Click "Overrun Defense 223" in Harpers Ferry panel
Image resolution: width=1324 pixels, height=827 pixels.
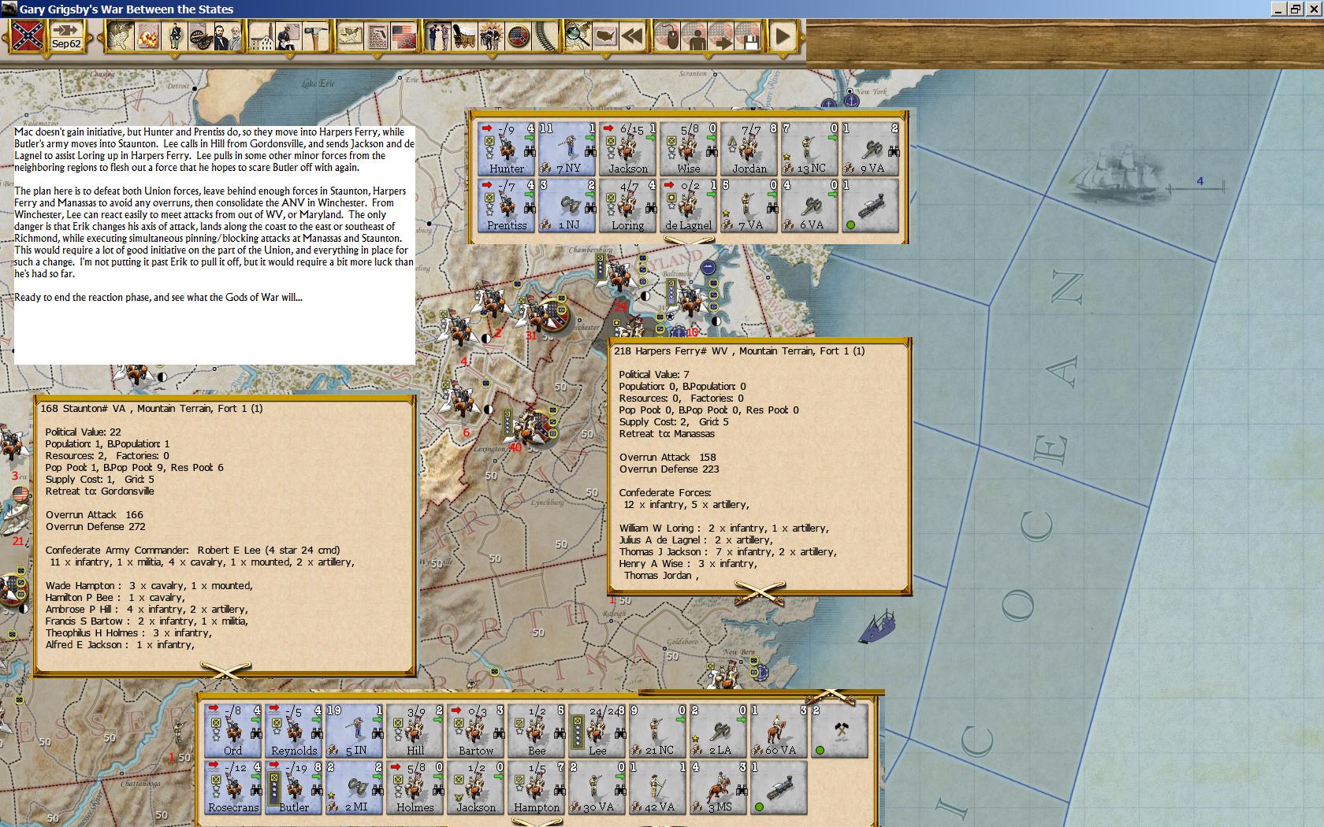669,469
